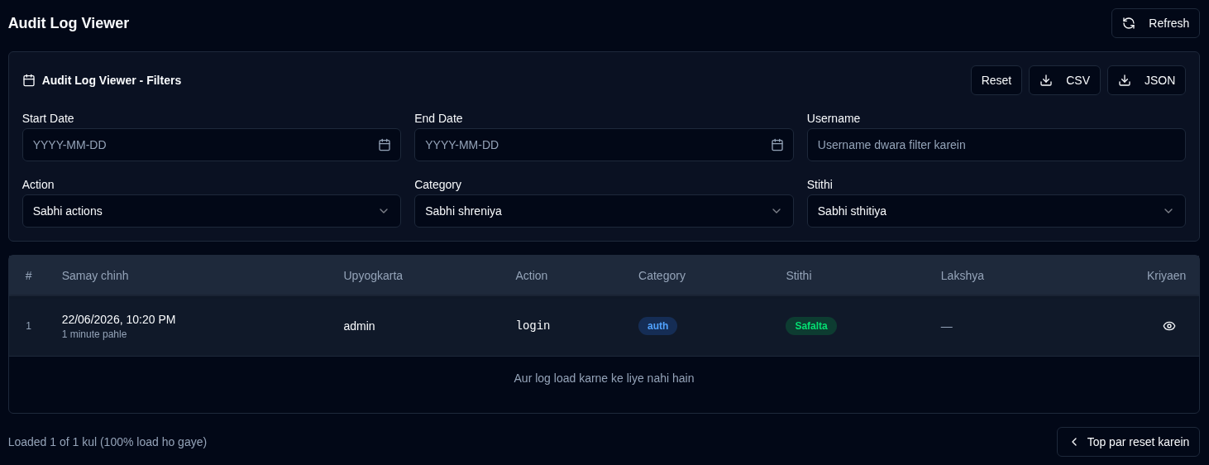The image size is (1209, 465).
Task: Click the Start Date input field
Action: (212, 145)
